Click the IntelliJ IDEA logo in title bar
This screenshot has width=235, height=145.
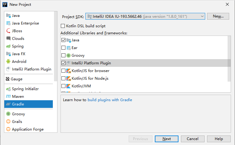point(5,5)
